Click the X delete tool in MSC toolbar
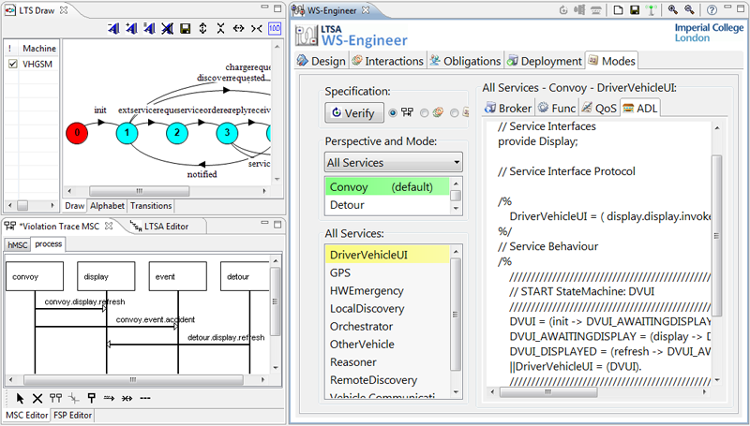This screenshot has height=426, width=750. 38,397
